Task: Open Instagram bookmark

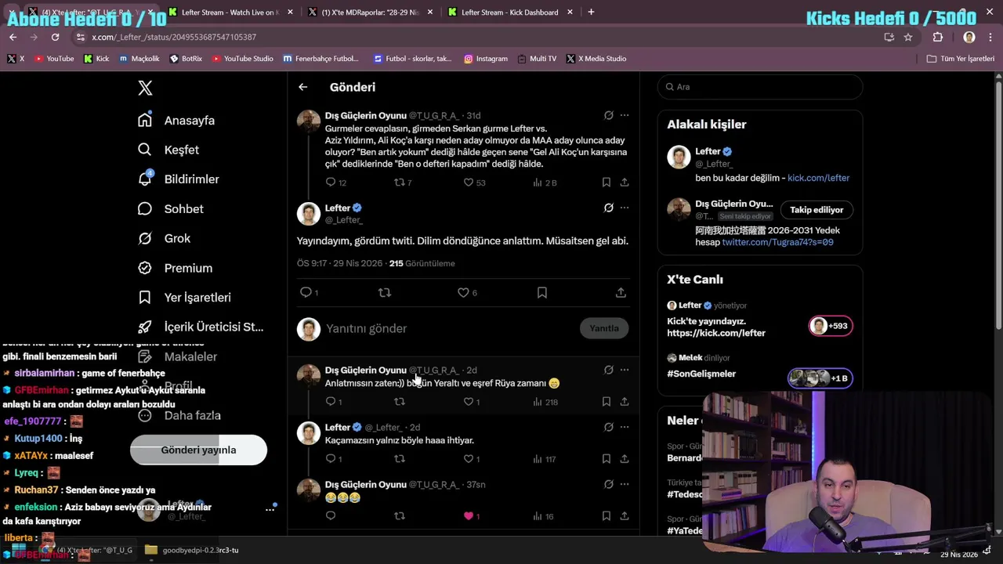Action: tap(486, 59)
